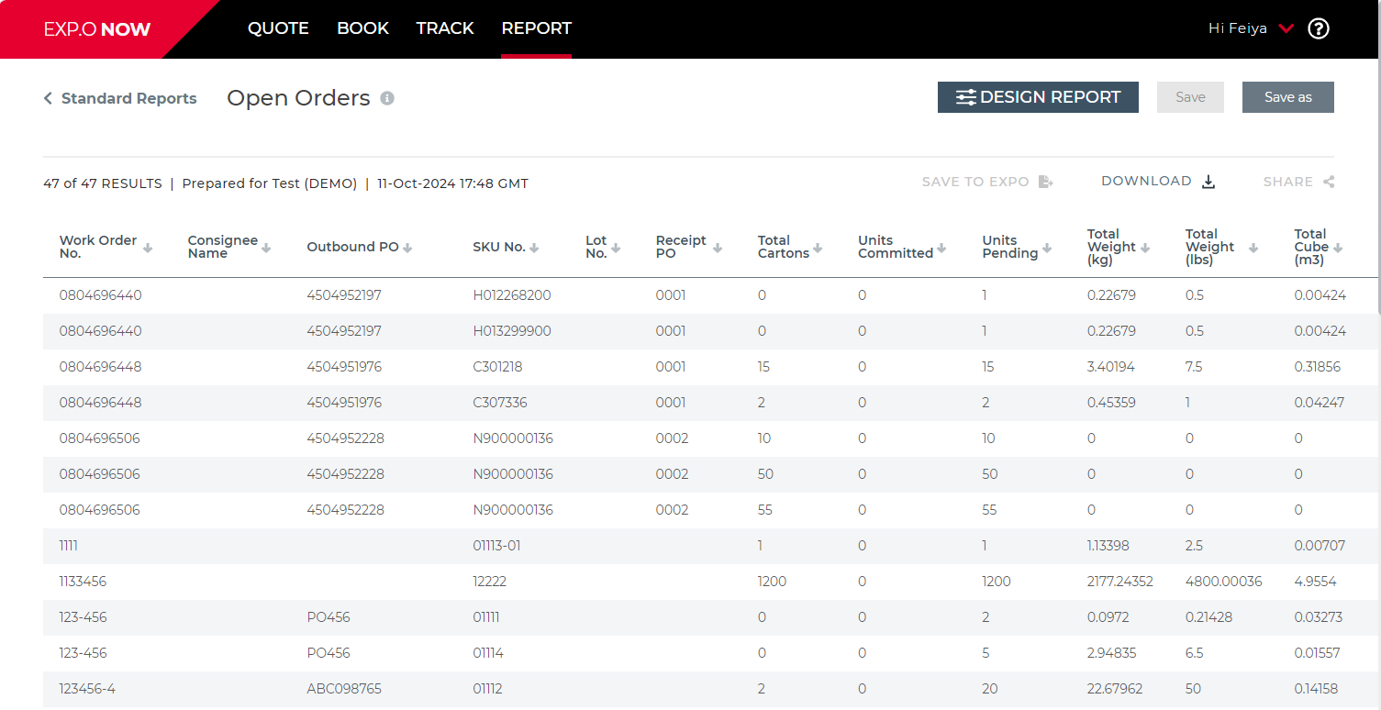Viewport: 1381px width, 710px height.
Task: Sort by Total Weight (kg) arrow
Action: [x=1145, y=248]
